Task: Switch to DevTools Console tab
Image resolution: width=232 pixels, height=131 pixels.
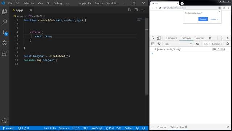Action: 186,38
